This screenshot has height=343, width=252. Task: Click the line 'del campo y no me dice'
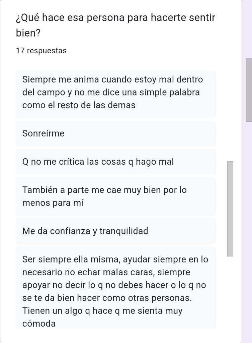111,92
